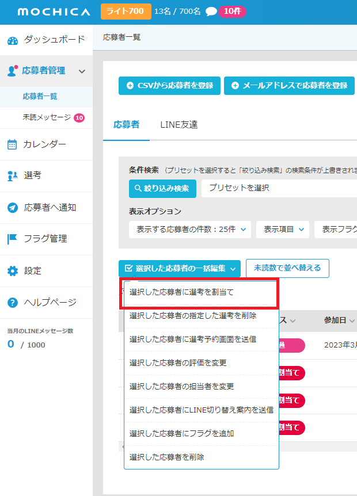Choose 選択した応募者を削除 menu option
357x496 pixels.
click(167, 457)
